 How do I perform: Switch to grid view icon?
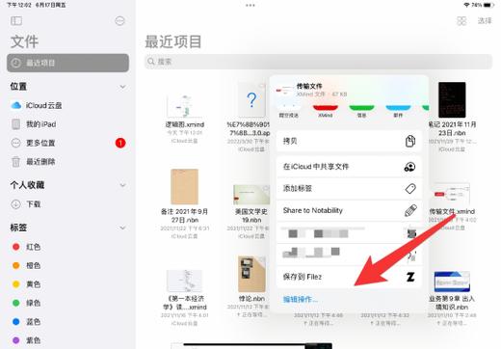click(x=461, y=21)
